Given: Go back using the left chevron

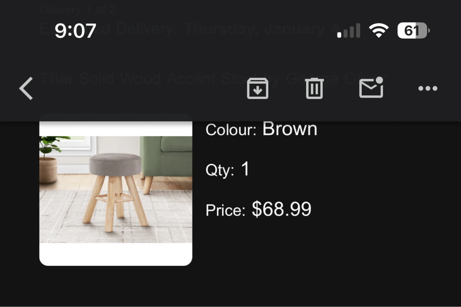Looking at the screenshot, I should 26,88.
